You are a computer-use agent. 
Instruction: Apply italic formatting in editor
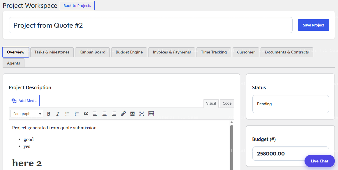[58, 114]
